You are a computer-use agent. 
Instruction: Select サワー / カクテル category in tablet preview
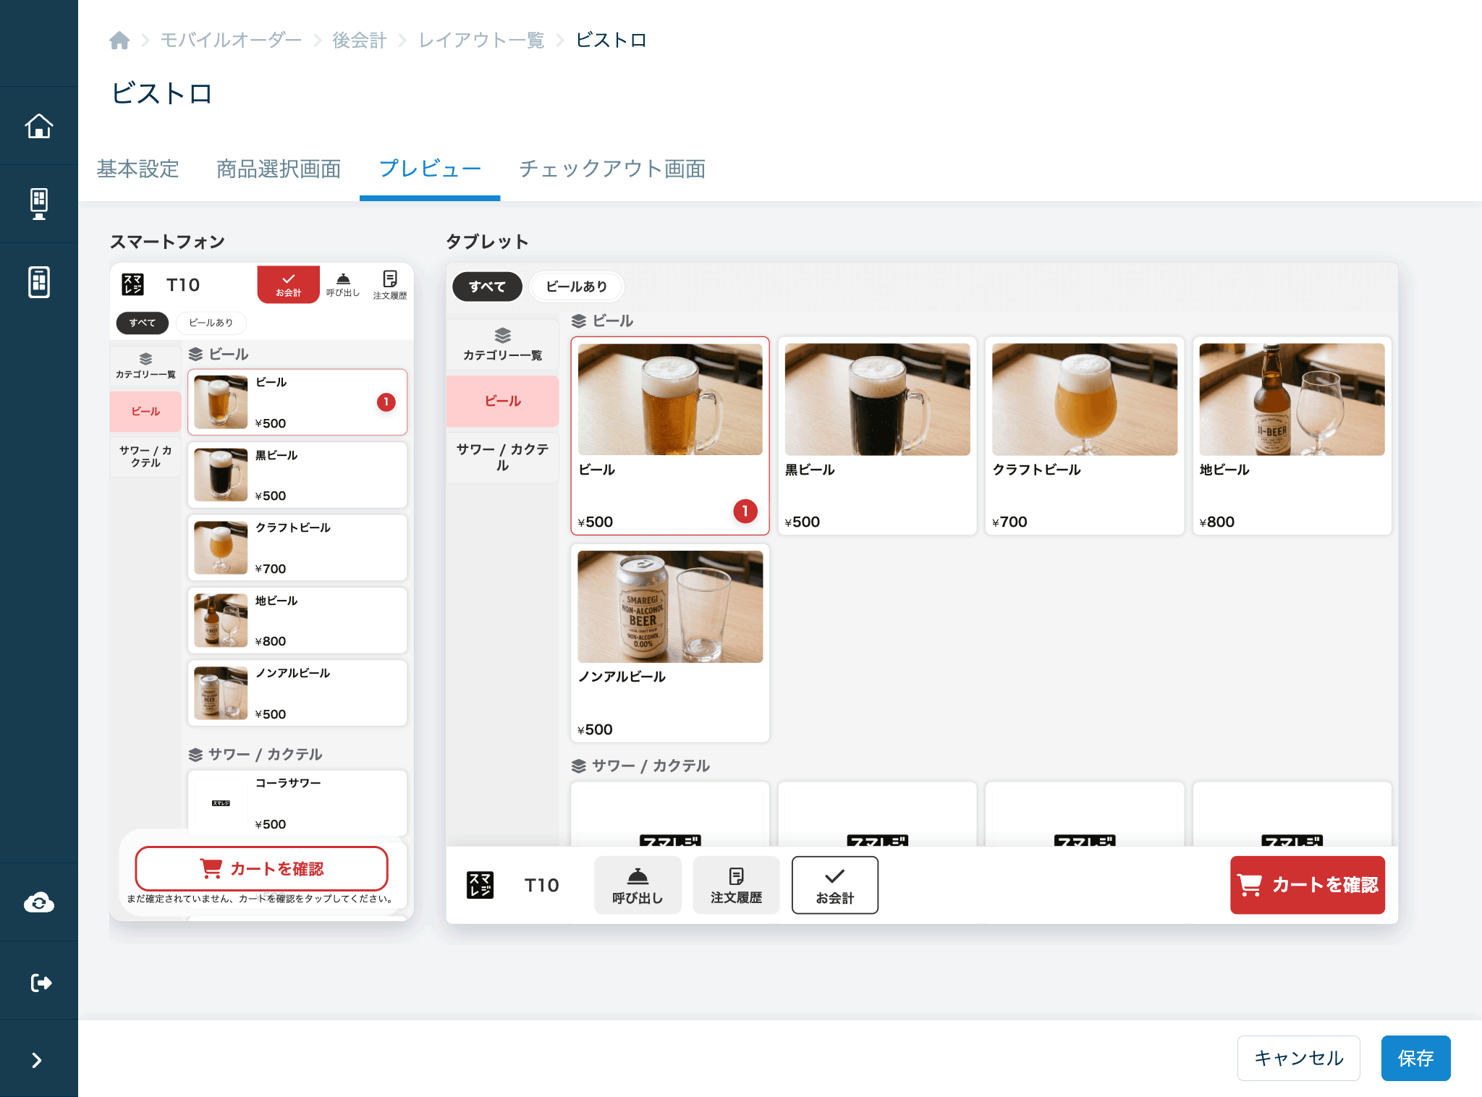point(502,457)
